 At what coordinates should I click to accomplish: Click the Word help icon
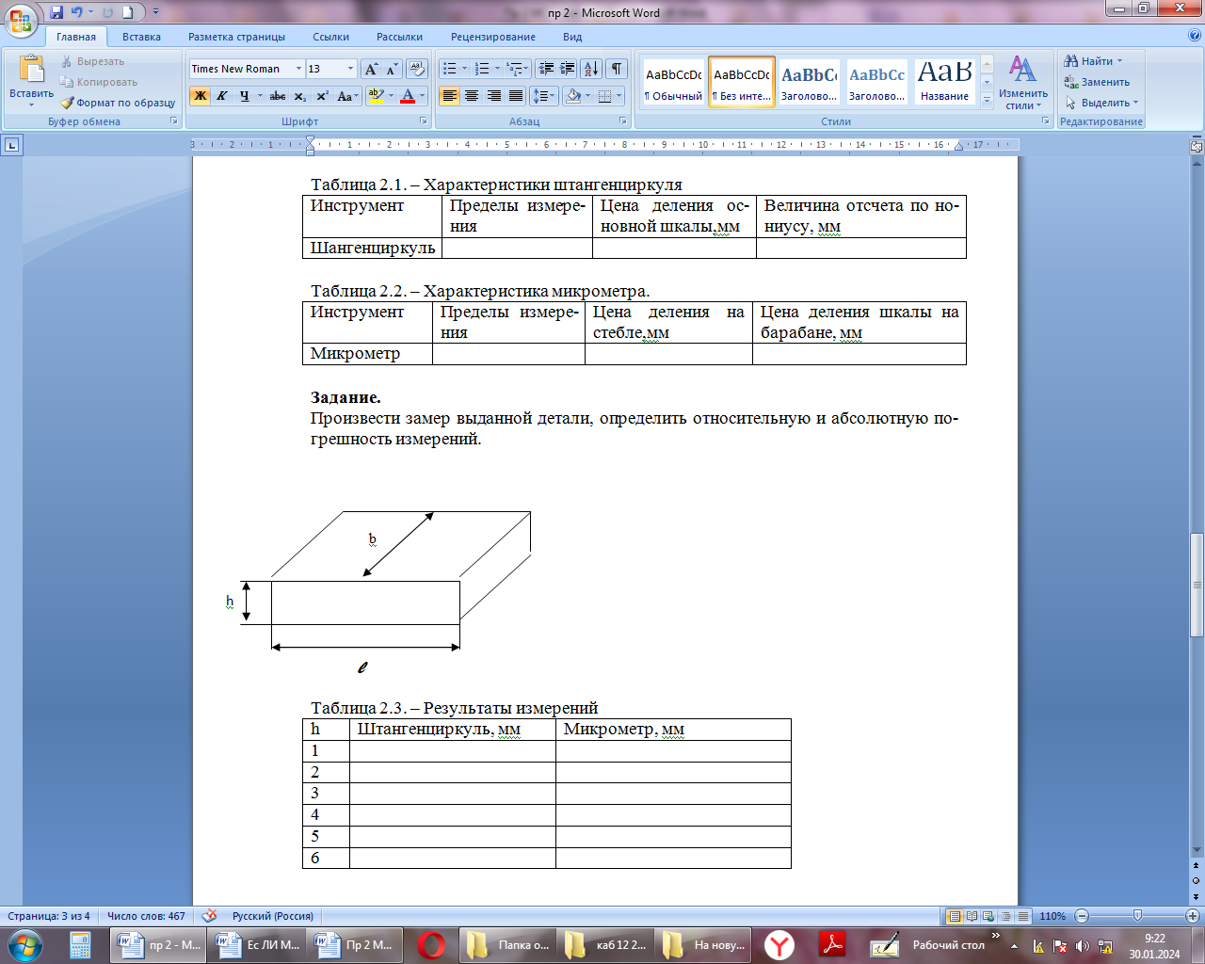coord(1195,36)
